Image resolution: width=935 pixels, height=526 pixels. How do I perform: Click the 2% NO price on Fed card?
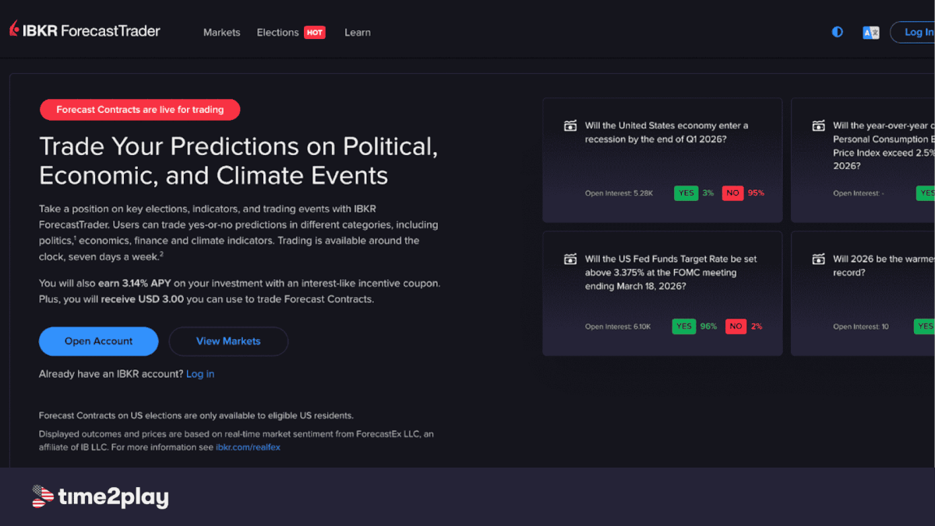coord(756,327)
